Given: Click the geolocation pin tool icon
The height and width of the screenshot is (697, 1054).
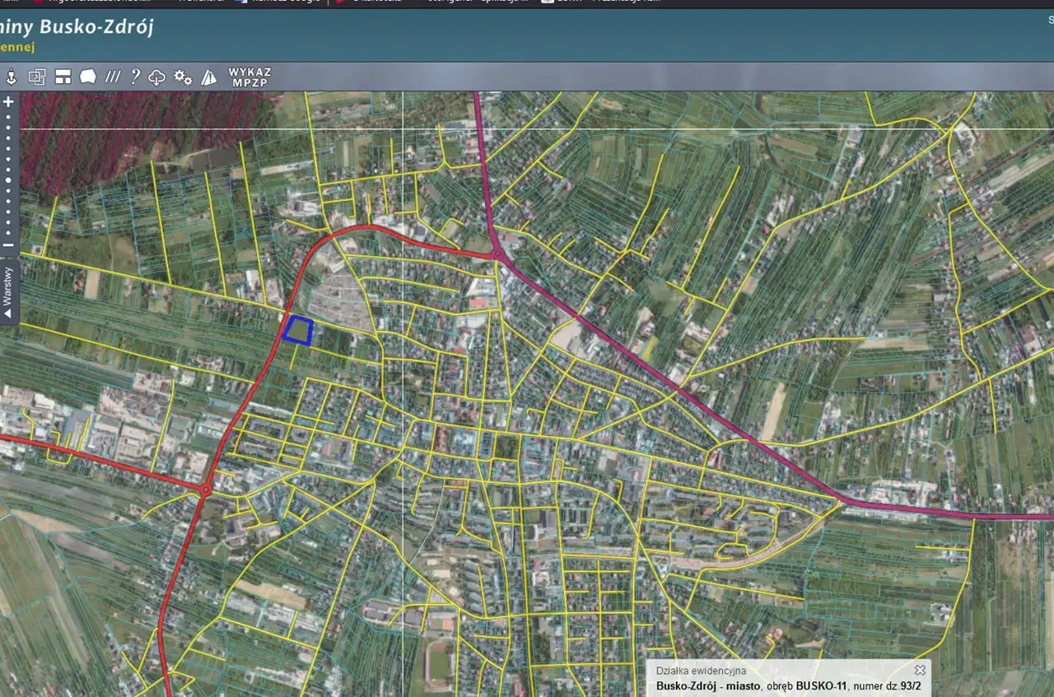Looking at the screenshot, I should (x=12, y=77).
